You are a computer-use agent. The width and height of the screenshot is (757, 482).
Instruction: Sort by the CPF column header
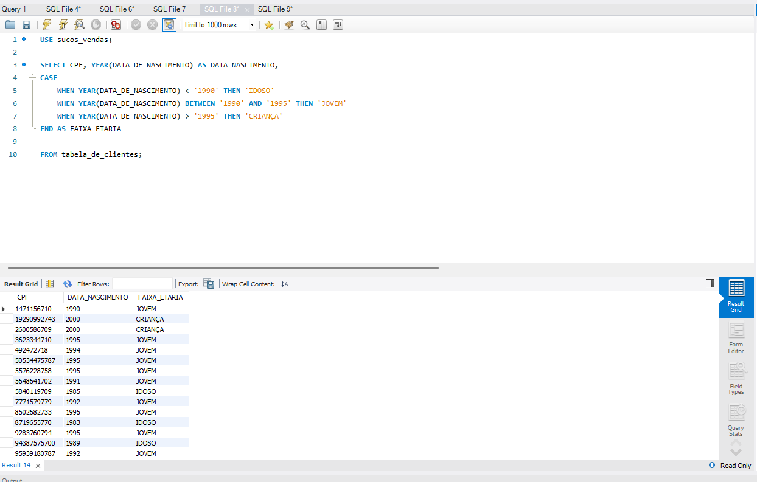(x=38, y=297)
